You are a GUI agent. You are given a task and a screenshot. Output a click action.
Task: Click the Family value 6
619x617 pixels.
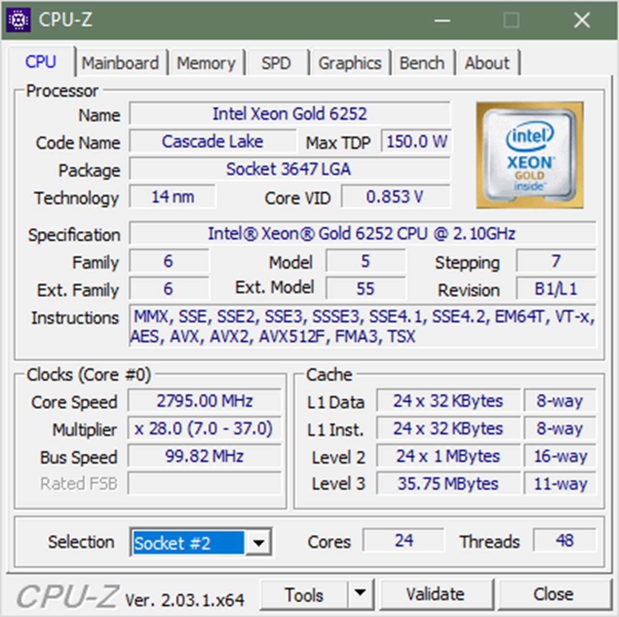(169, 262)
